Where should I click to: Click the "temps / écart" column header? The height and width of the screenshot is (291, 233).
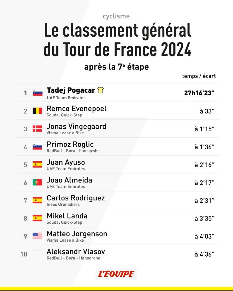pos(199,76)
